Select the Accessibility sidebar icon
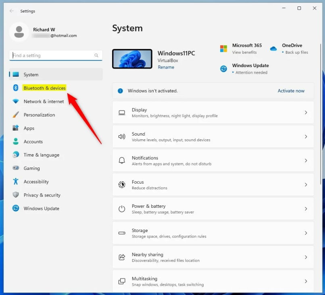 (x=16, y=182)
